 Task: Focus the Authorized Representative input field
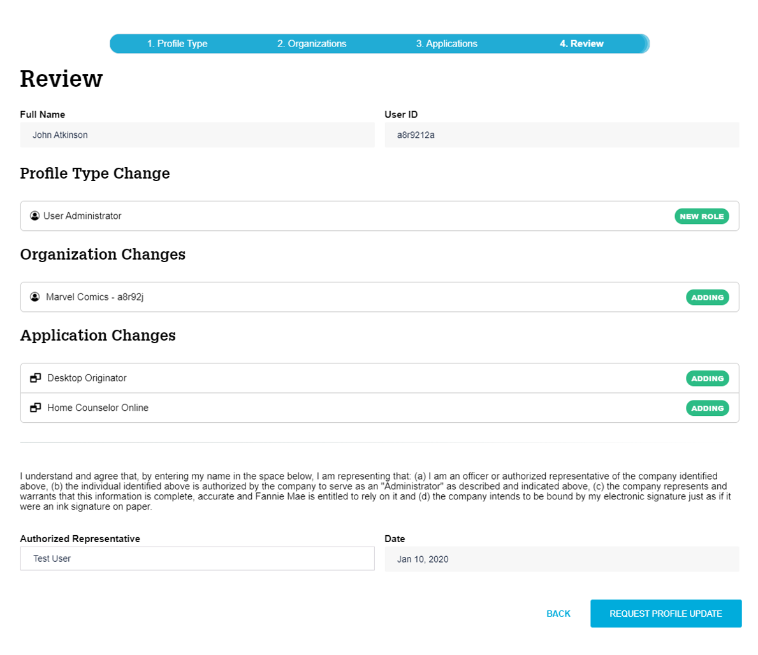197,559
